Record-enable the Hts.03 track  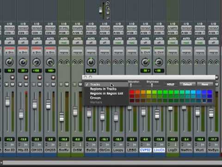26,77
